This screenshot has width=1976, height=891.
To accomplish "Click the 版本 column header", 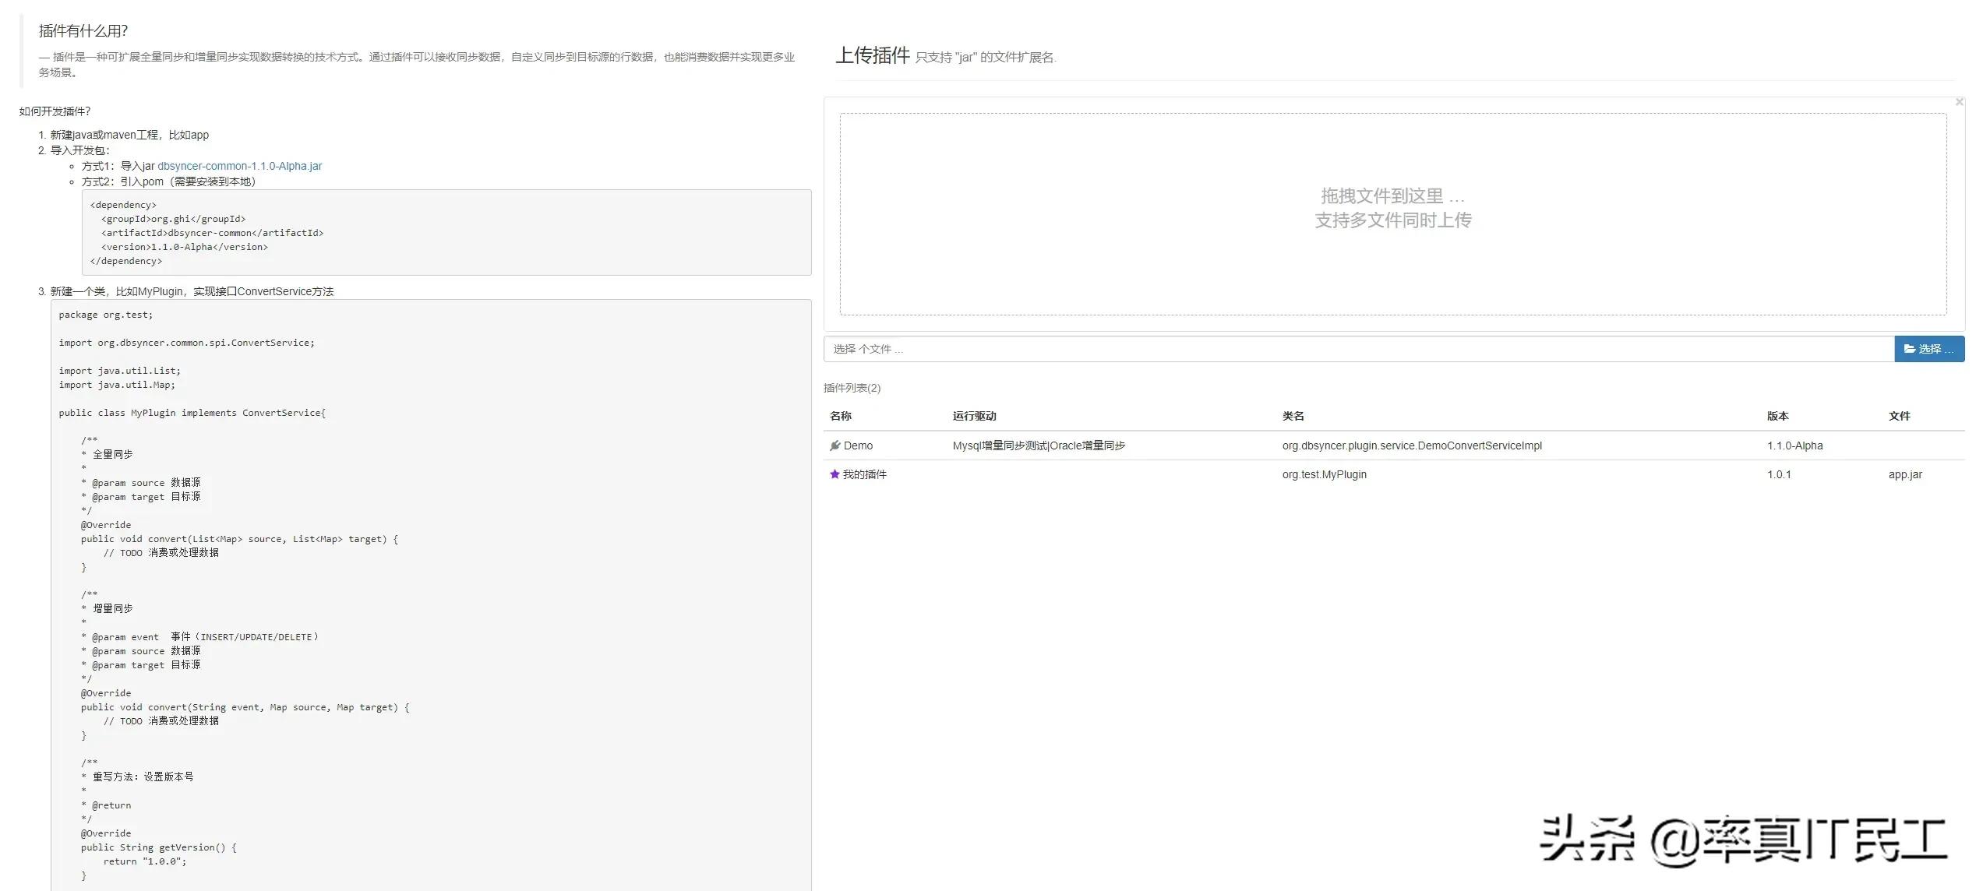I will pos(1778,416).
